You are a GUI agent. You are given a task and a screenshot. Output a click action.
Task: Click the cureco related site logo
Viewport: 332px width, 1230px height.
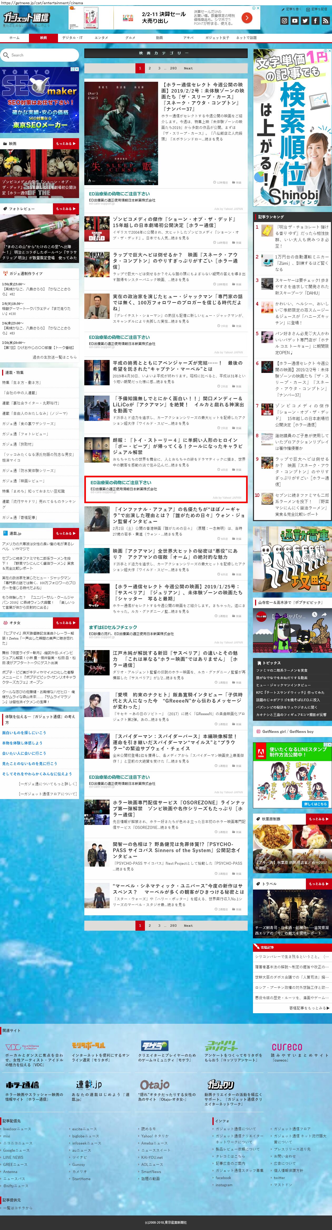[x=287, y=1047]
